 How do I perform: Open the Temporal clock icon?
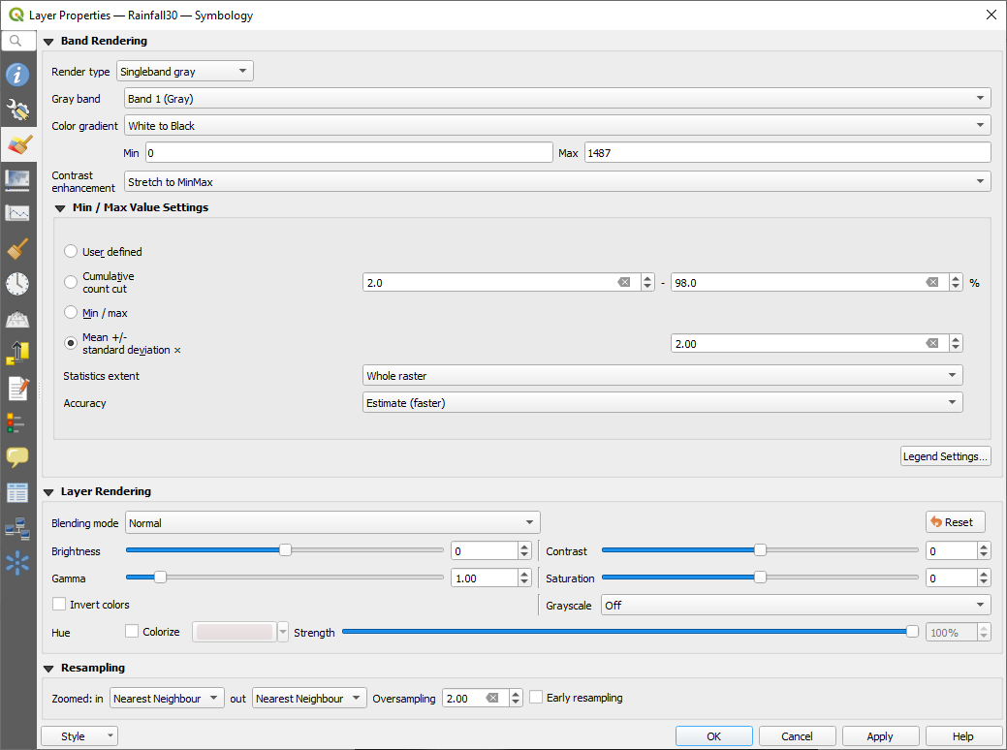tap(17, 284)
